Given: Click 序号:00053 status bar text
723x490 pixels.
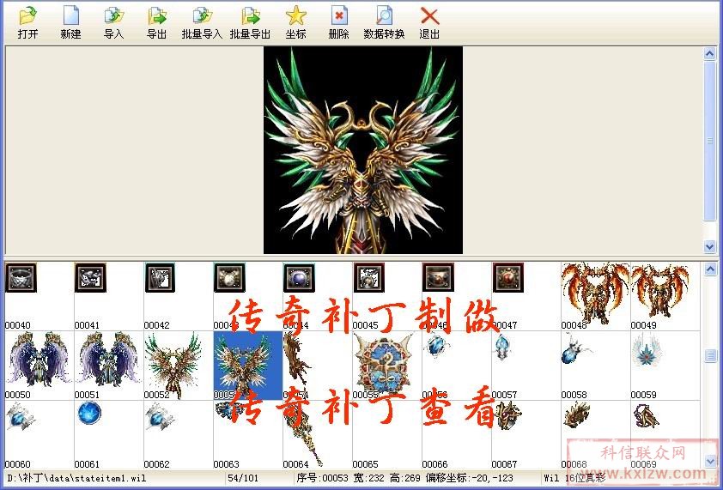Looking at the screenshot, I should (x=322, y=478).
